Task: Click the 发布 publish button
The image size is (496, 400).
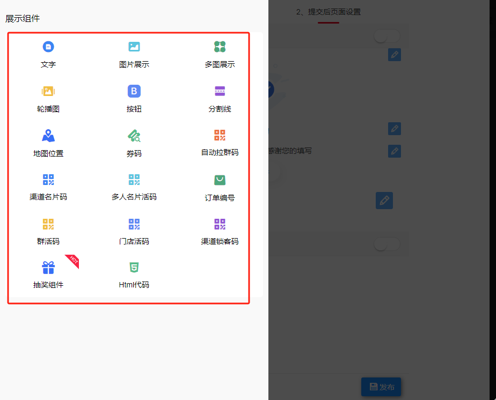Action: tap(381, 387)
